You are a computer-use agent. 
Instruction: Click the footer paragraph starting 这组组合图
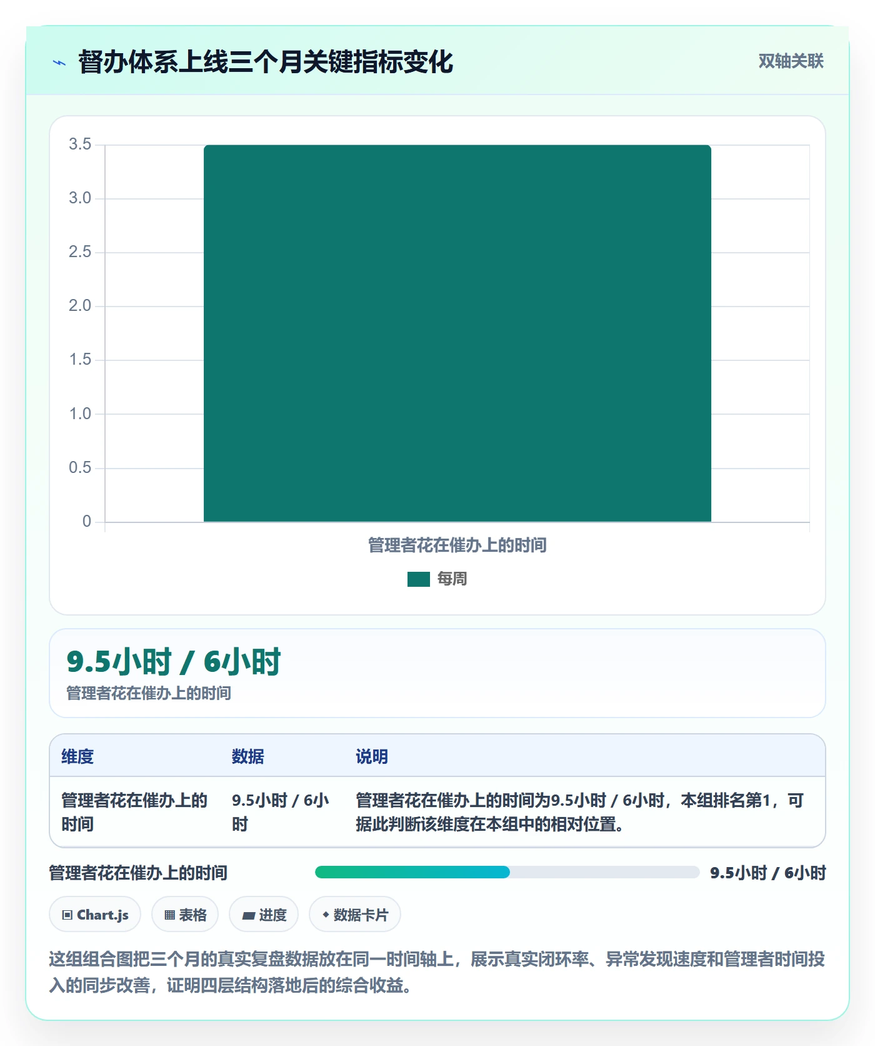click(x=437, y=972)
